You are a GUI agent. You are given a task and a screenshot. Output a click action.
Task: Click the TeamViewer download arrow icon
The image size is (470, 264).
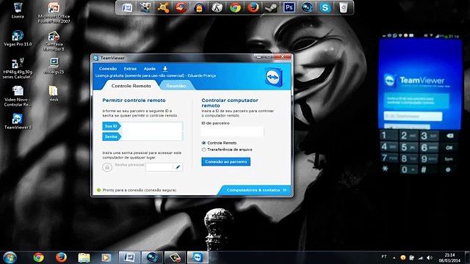click(164, 68)
